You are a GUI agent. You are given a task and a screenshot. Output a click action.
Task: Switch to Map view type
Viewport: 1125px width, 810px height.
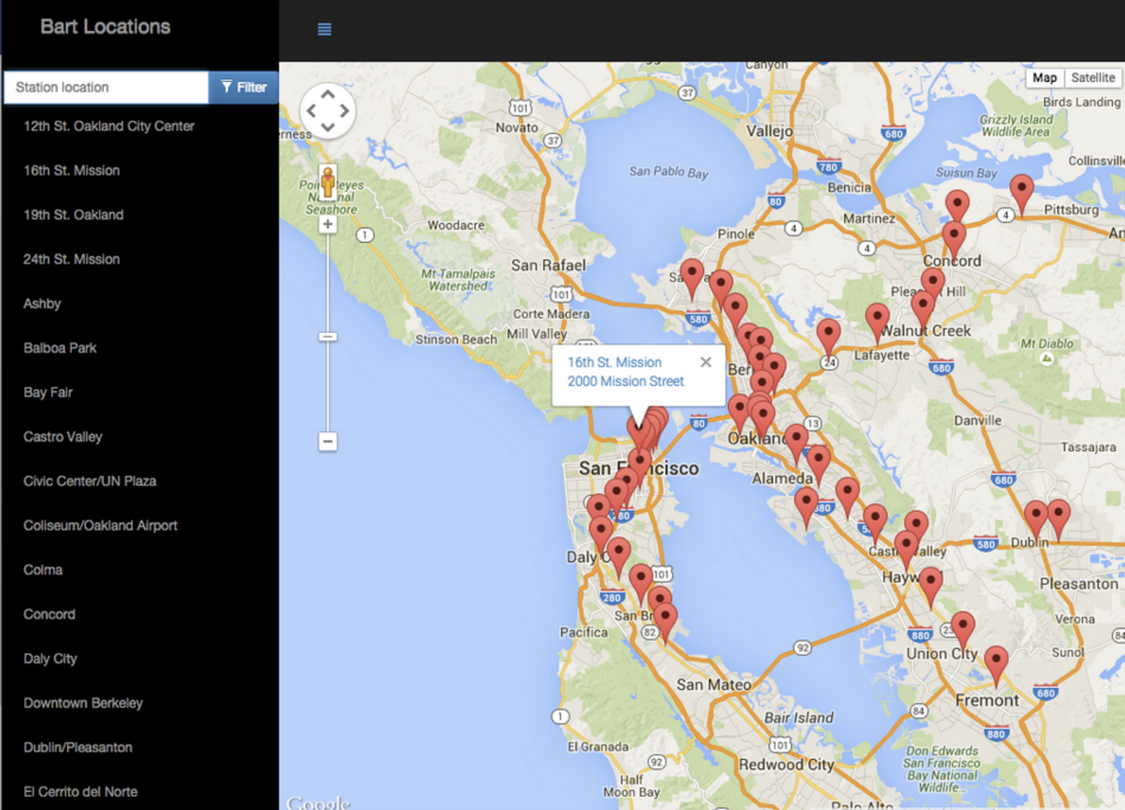coord(1044,78)
